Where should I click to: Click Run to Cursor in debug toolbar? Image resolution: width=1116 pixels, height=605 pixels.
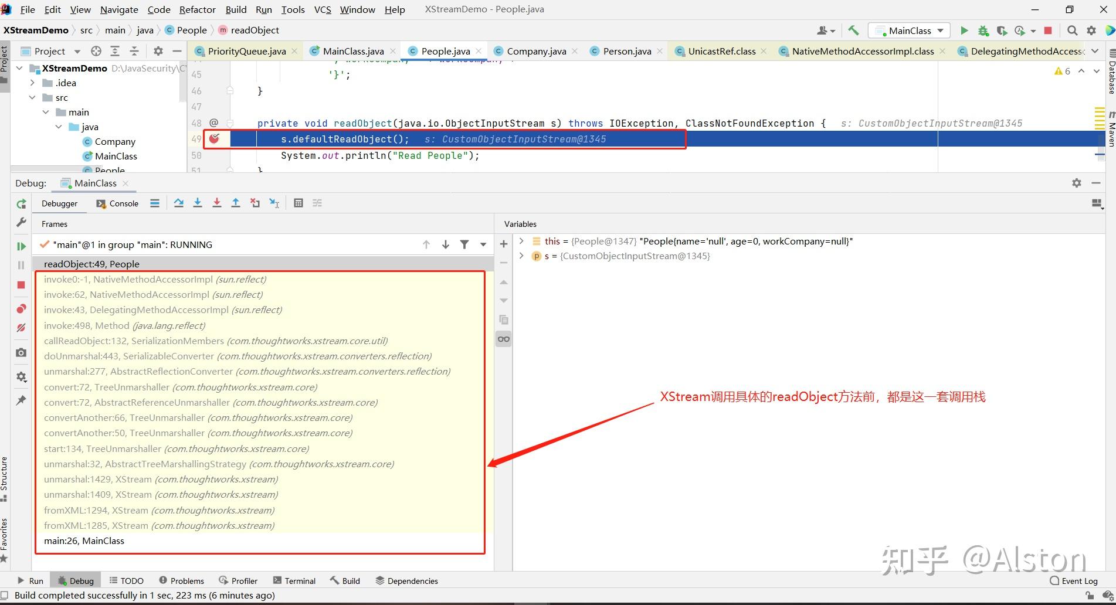[x=274, y=203]
